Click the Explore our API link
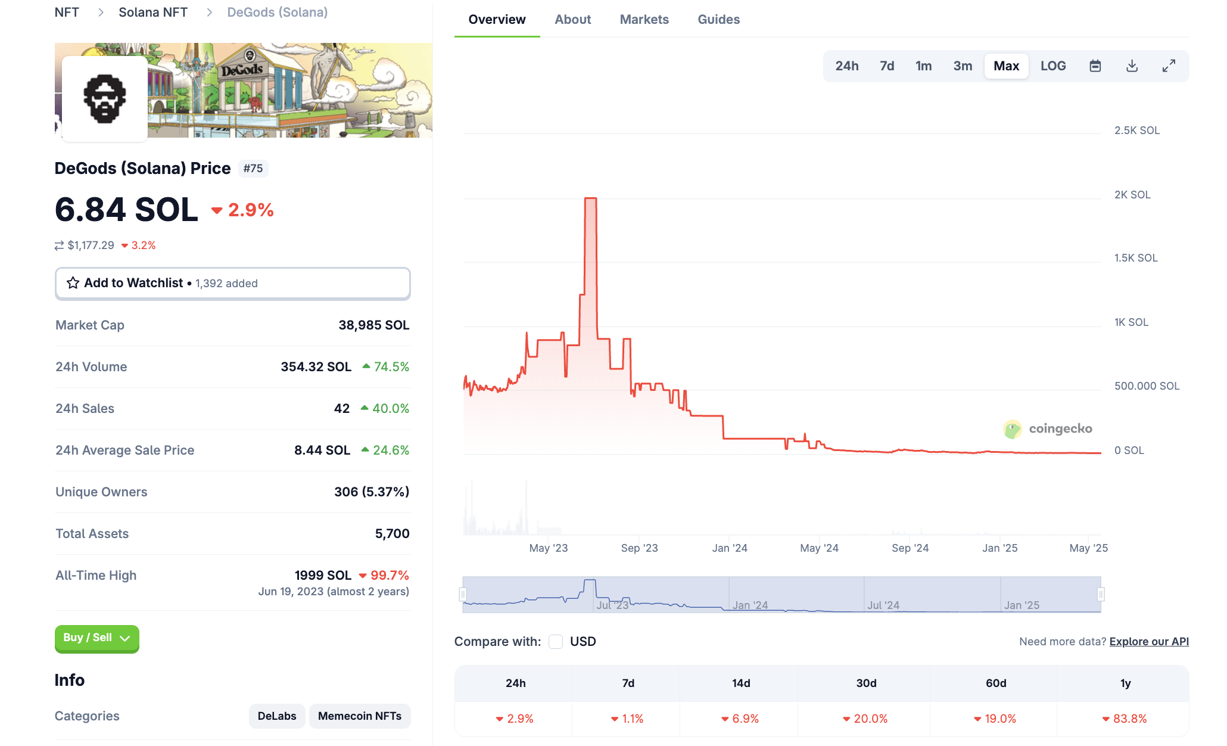The width and height of the screenshot is (1227, 746). (x=1149, y=642)
